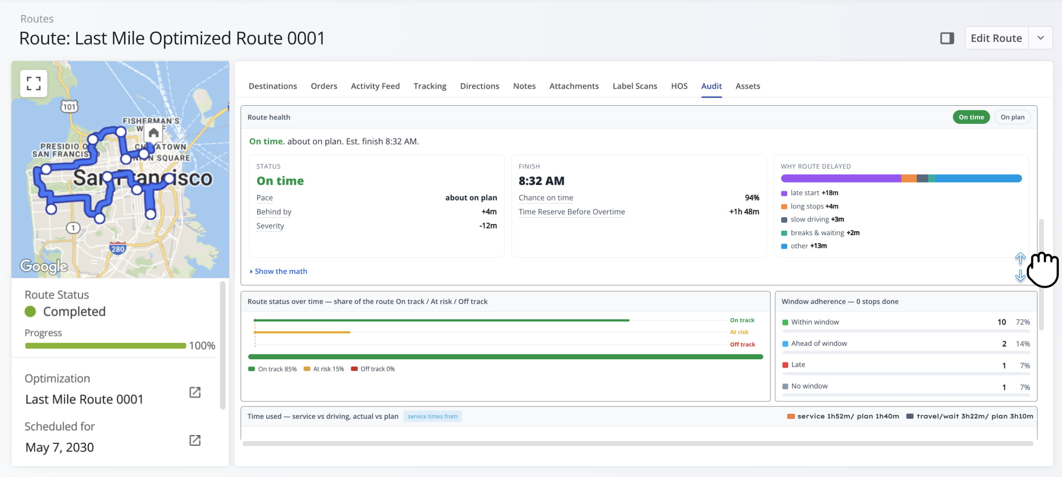Click the orange long stops legend swatch
This screenshot has width=1062, height=477.
(x=784, y=207)
